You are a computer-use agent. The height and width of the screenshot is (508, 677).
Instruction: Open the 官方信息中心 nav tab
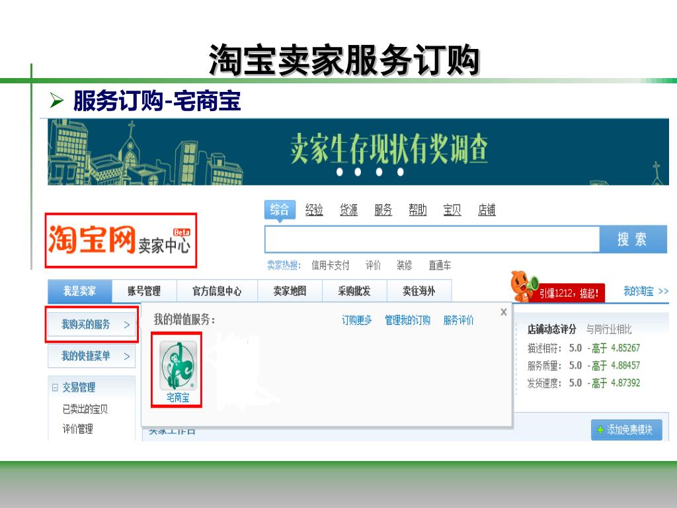[217, 291]
